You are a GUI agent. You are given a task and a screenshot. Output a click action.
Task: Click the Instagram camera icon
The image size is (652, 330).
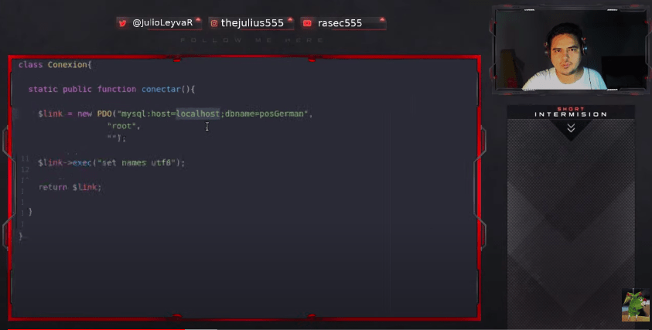pyautogui.click(x=214, y=23)
